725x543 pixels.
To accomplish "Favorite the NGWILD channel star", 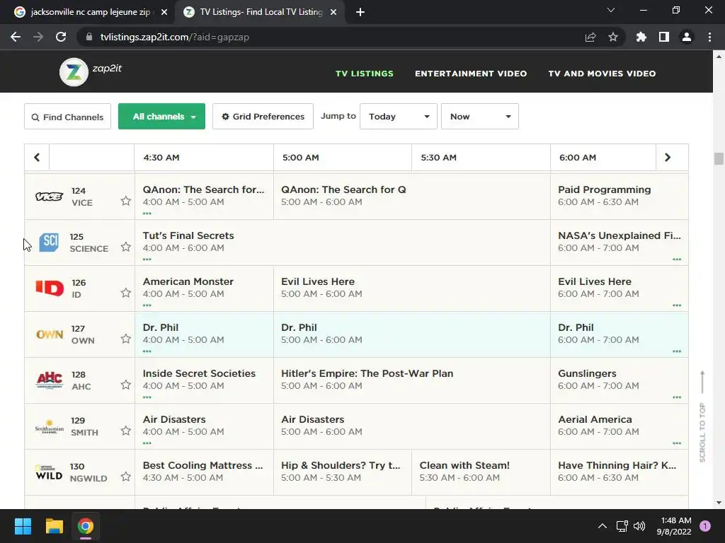I will pyautogui.click(x=126, y=477).
